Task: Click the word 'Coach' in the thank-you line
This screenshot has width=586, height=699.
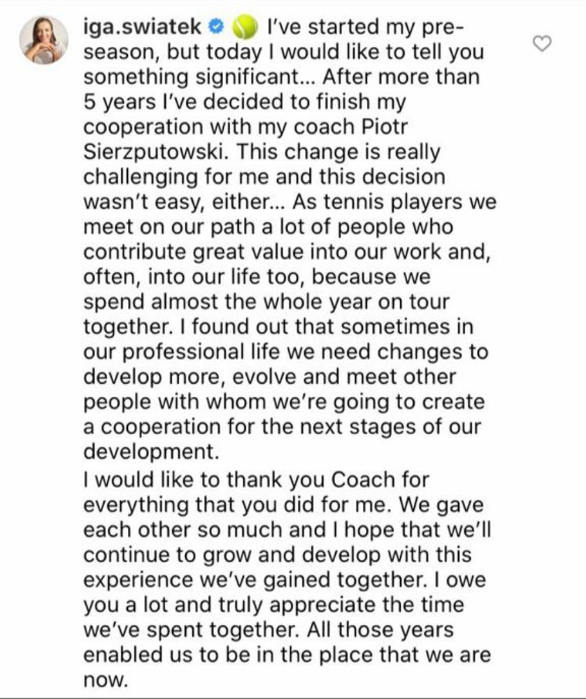Action: pos(363,480)
